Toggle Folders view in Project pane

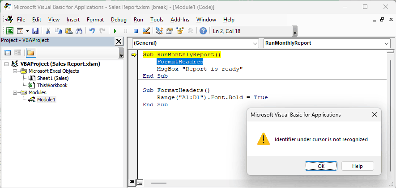tap(30, 53)
